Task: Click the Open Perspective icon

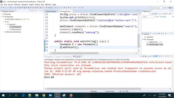Action: pyautogui.click(x=165, y=8)
